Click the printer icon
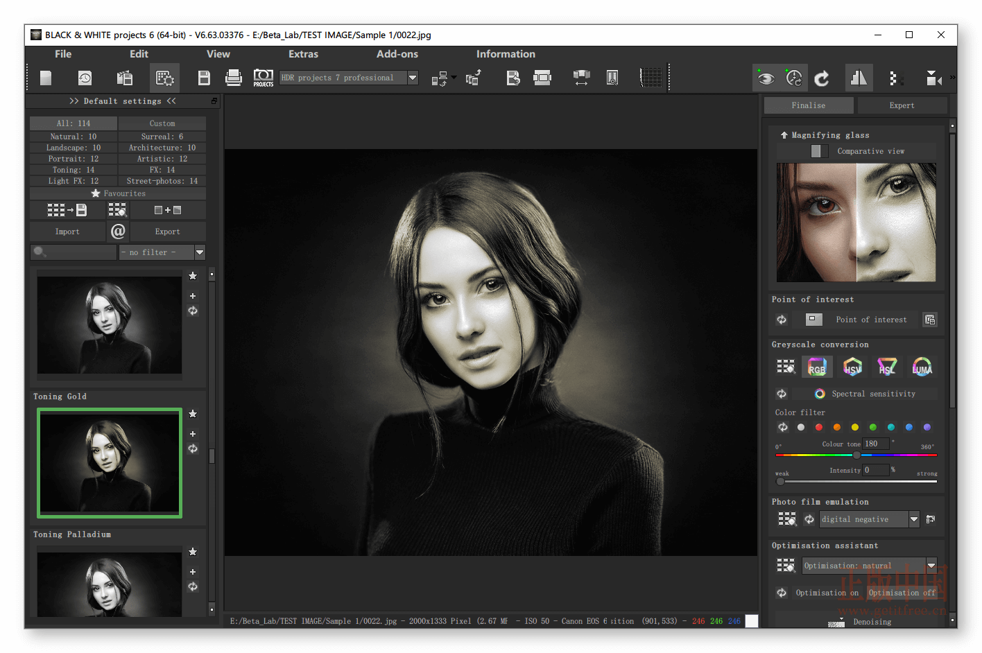The image size is (982, 653). (x=234, y=78)
